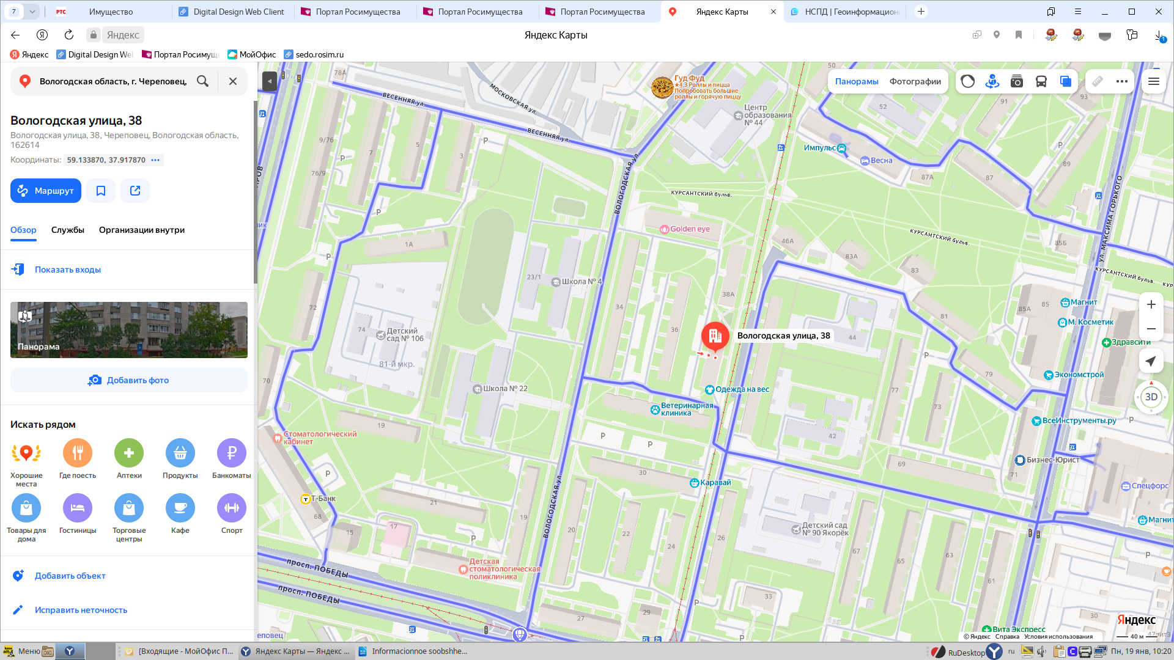1174x660 pixels.
Task: Click the share link icon
Action: (135, 191)
